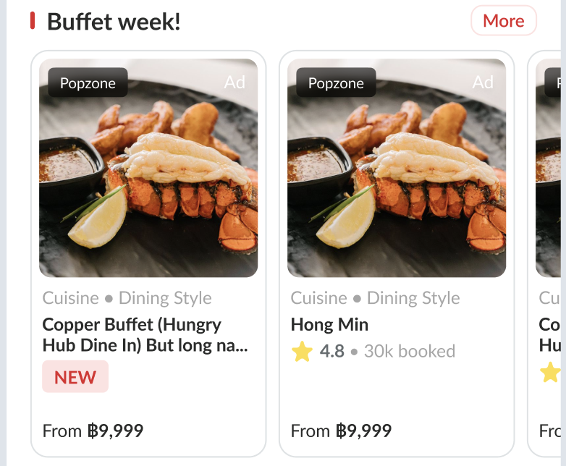
Task: Select Copper Buffet's From ฿9,999 price
Action: tap(93, 431)
